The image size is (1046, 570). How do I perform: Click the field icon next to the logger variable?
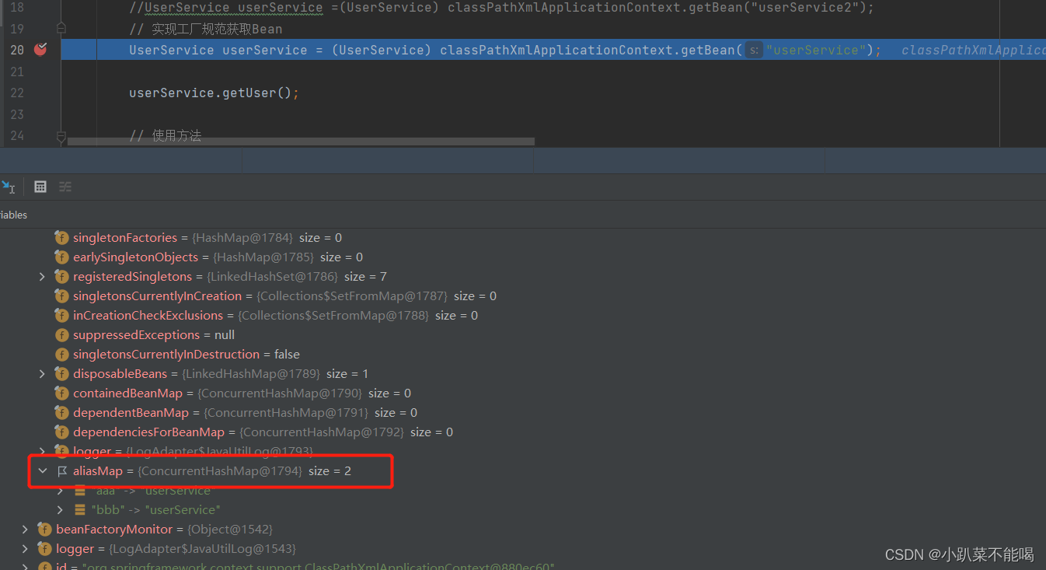click(44, 548)
